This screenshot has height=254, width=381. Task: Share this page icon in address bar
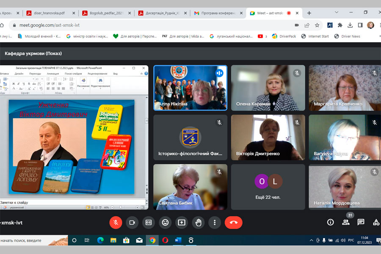click(x=307, y=25)
